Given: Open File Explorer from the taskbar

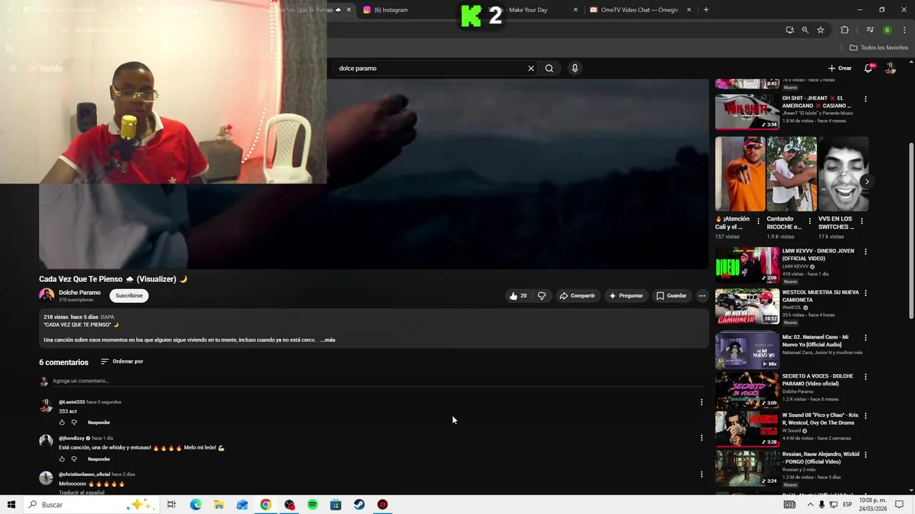Looking at the screenshot, I should [219, 505].
